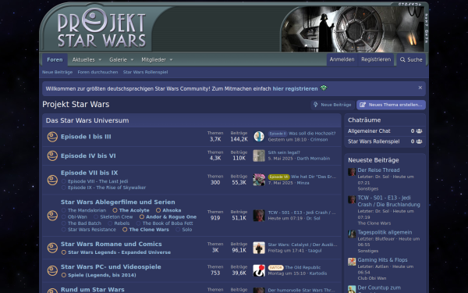This screenshot has height=293, width=468.
Task: Open the Skeleton Crew subforum
Action: (x=116, y=216)
